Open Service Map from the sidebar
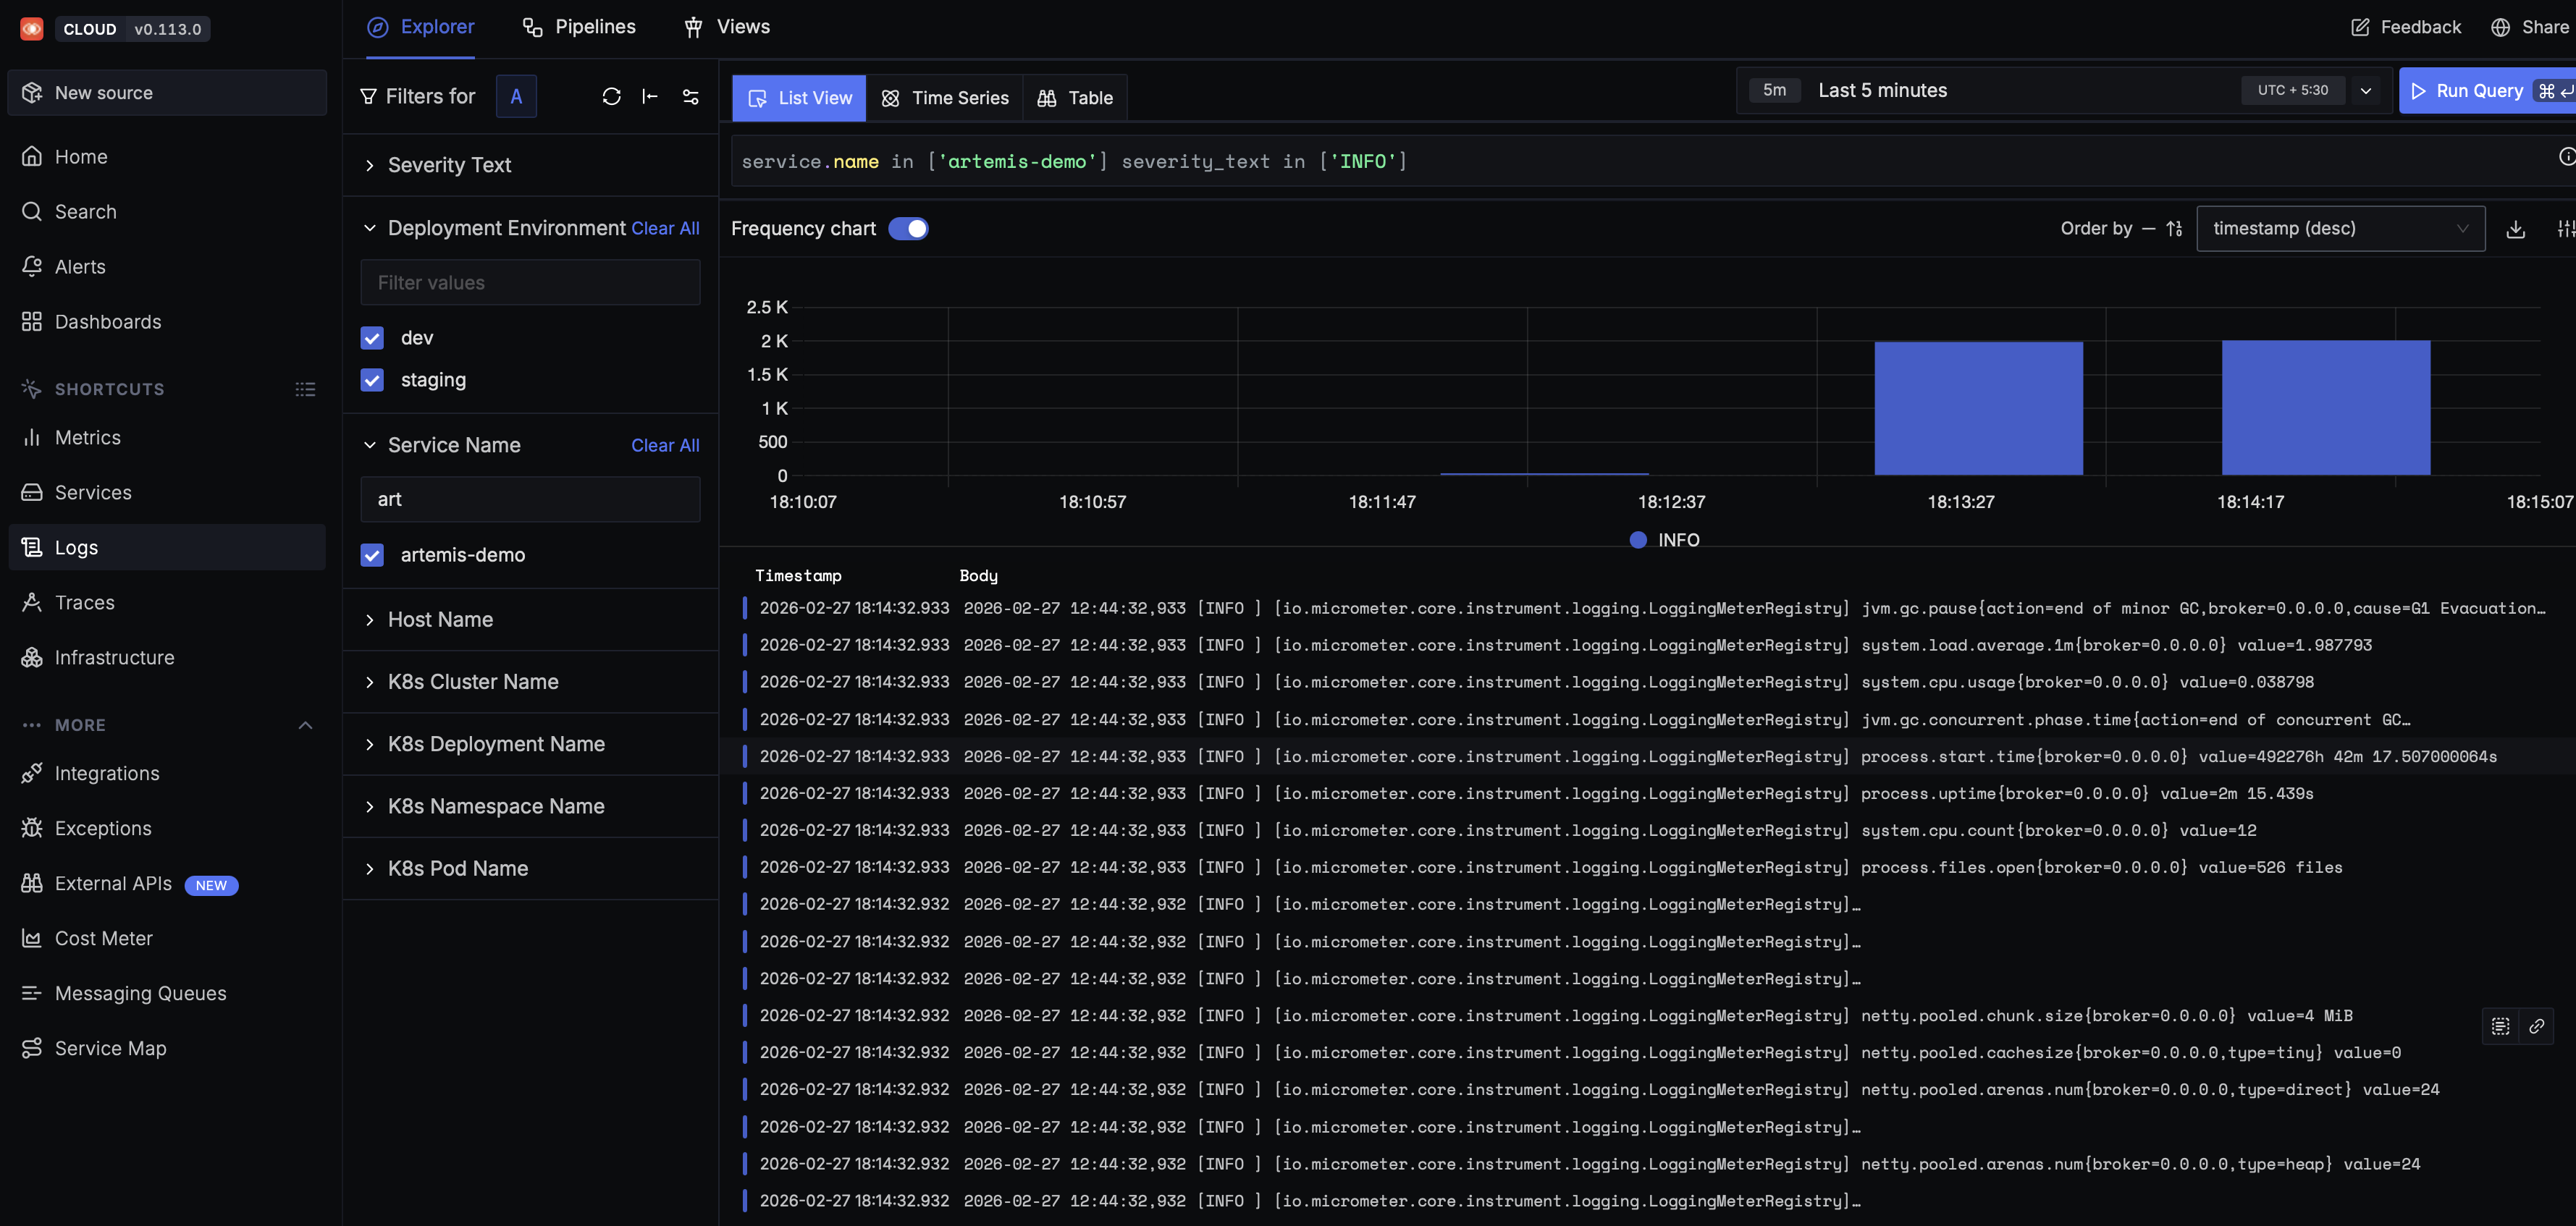 tap(110, 1048)
